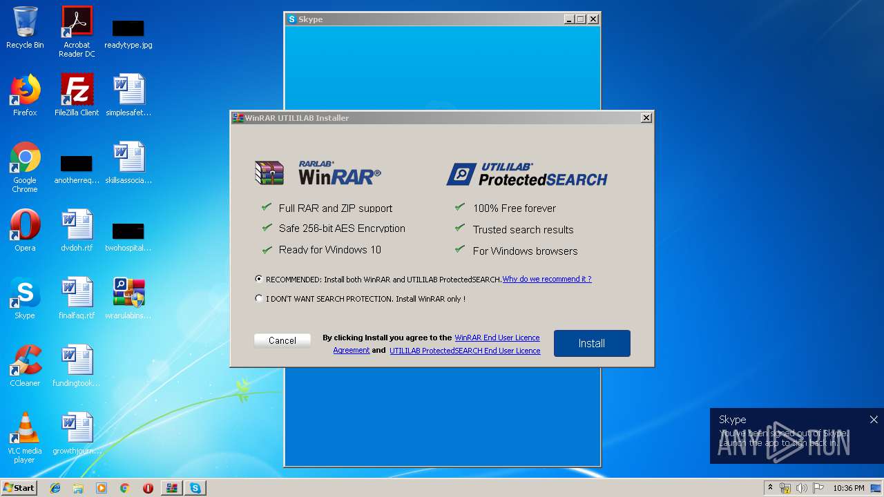Viewport: 884px width, 497px height.
Task: Launch CCleaner desktop shortcut
Action: [25, 366]
